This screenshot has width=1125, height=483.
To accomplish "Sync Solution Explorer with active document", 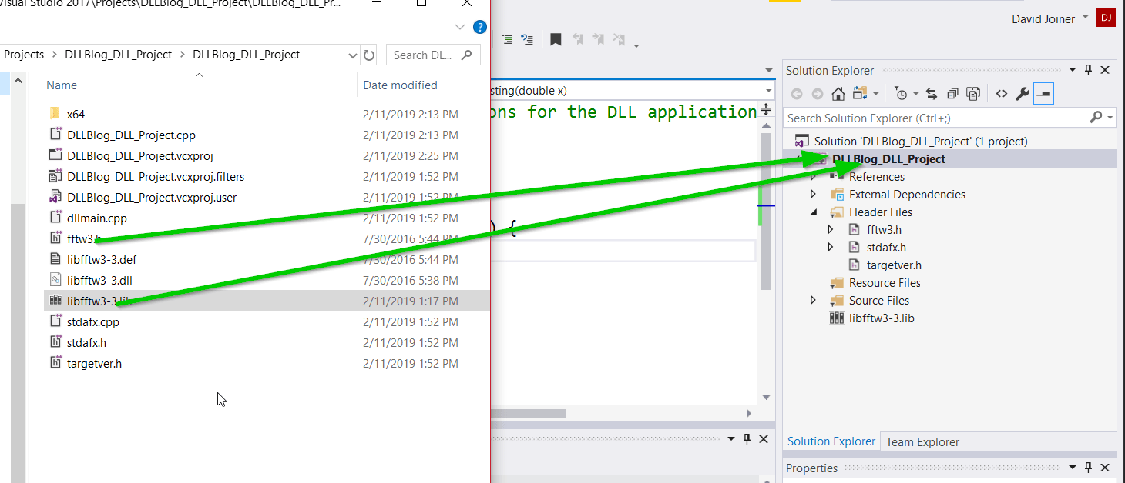I will pyautogui.click(x=932, y=94).
